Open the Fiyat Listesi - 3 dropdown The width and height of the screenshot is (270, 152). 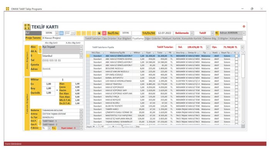[x=81, y=128]
